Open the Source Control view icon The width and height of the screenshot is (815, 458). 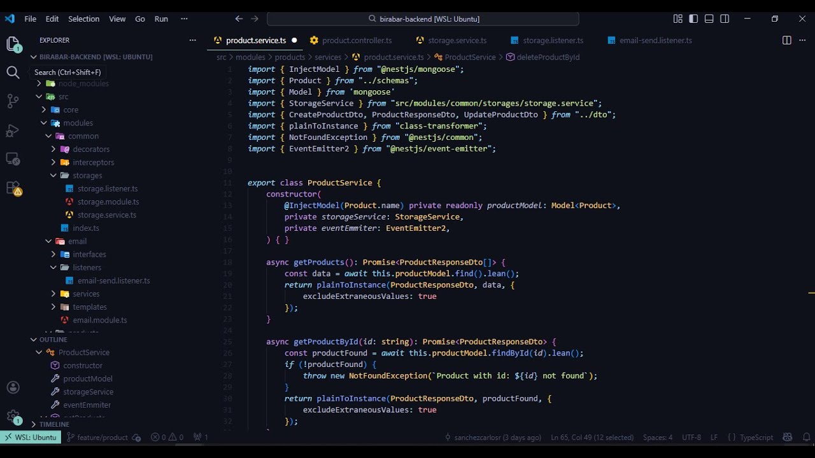tap(13, 101)
